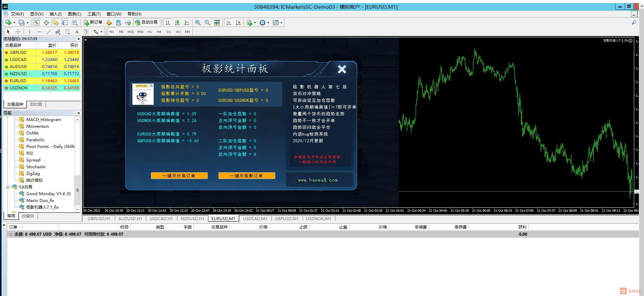Switch to bar chart display
Viewport: 644px width, 296px height.
168,23
